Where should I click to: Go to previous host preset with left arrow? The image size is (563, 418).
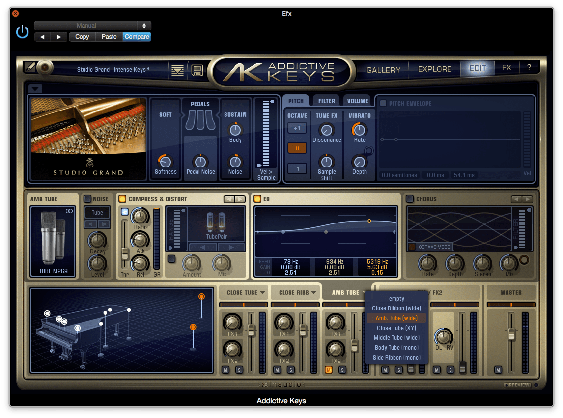coord(42,37)
